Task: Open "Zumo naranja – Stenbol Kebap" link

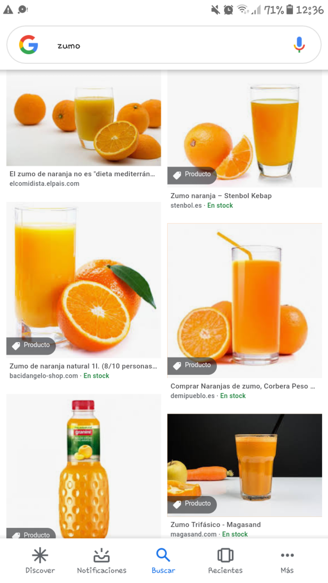Action: 221,196
